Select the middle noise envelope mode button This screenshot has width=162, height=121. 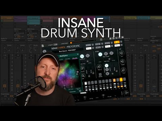pos(107,70)
